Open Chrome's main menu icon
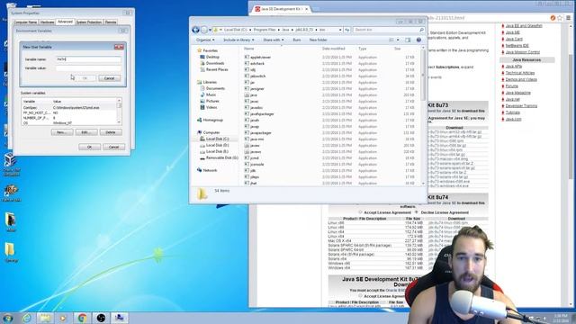576x324 pixels. (569, 18)
